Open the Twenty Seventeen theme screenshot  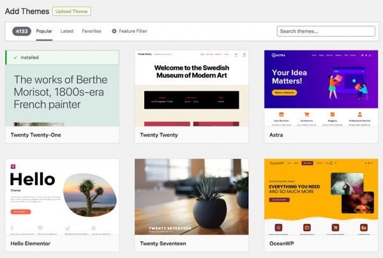tap(191, 197)
